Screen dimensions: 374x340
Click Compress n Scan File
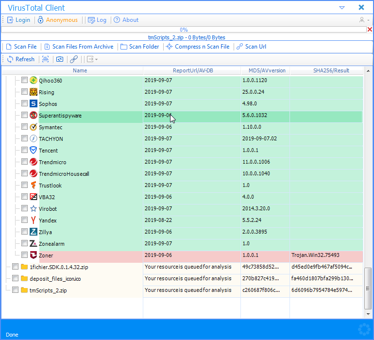[x=198, y=47]
